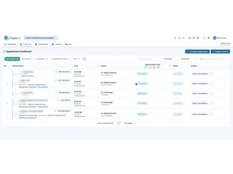Open the 50 / page size dropdown
The image size is (233, 174).
coord(129,123)
